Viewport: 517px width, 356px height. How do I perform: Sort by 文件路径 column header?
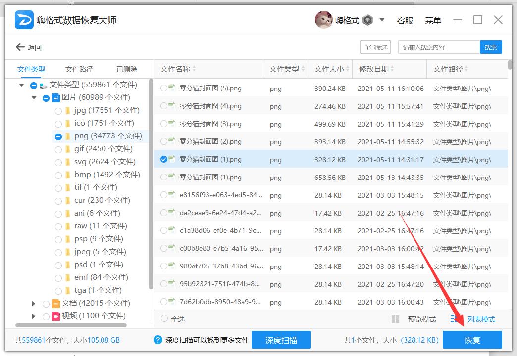(451, 69)
